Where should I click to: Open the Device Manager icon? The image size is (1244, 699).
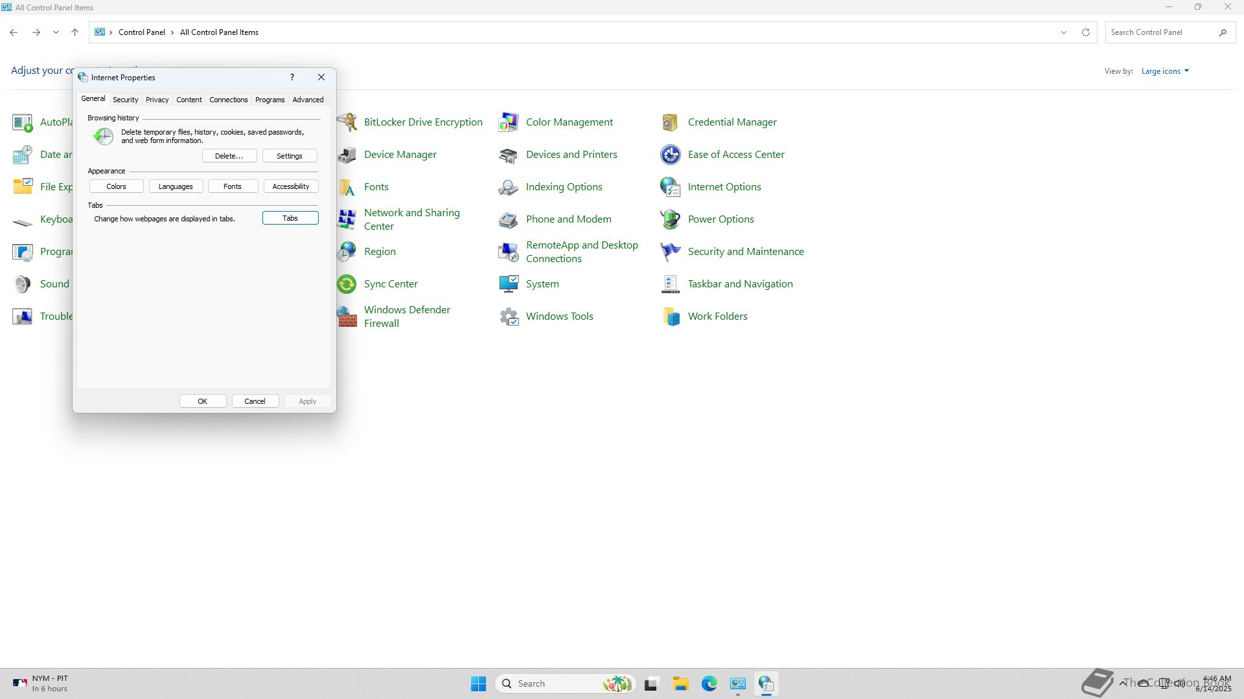pos(348,155)
